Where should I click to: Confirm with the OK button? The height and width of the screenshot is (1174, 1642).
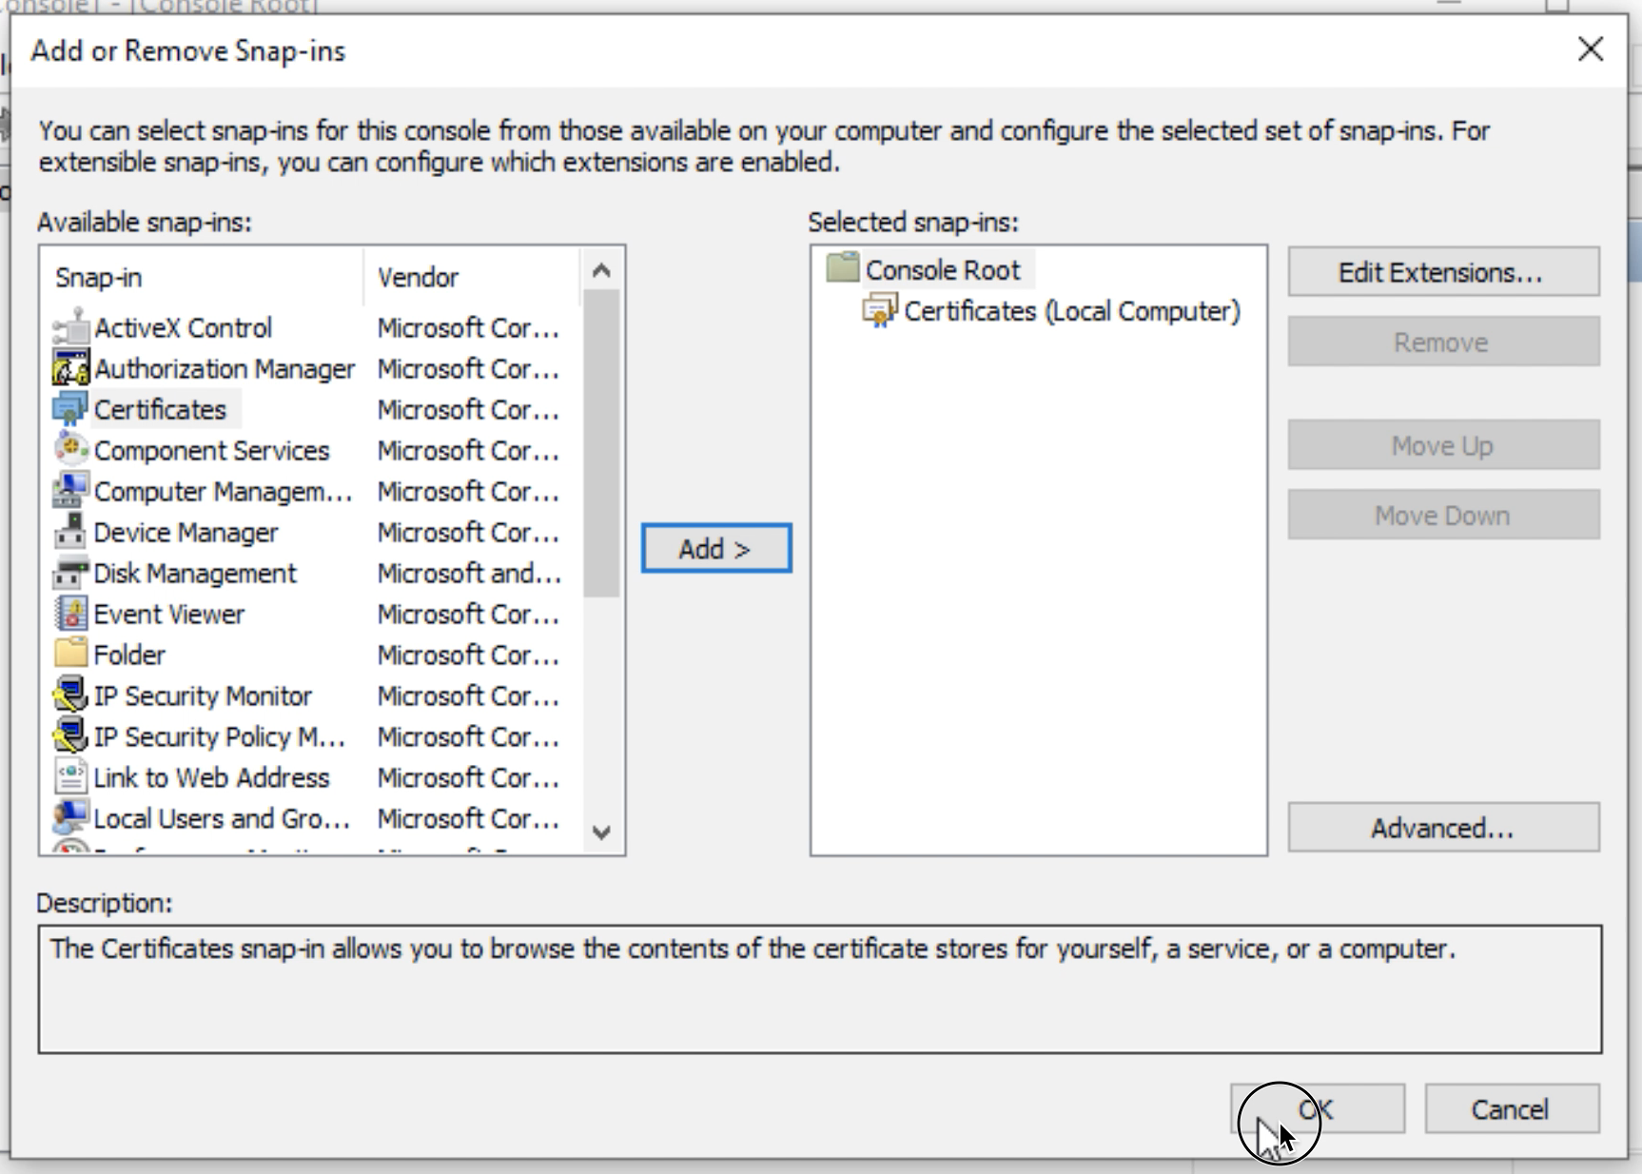(1318, 1109)
